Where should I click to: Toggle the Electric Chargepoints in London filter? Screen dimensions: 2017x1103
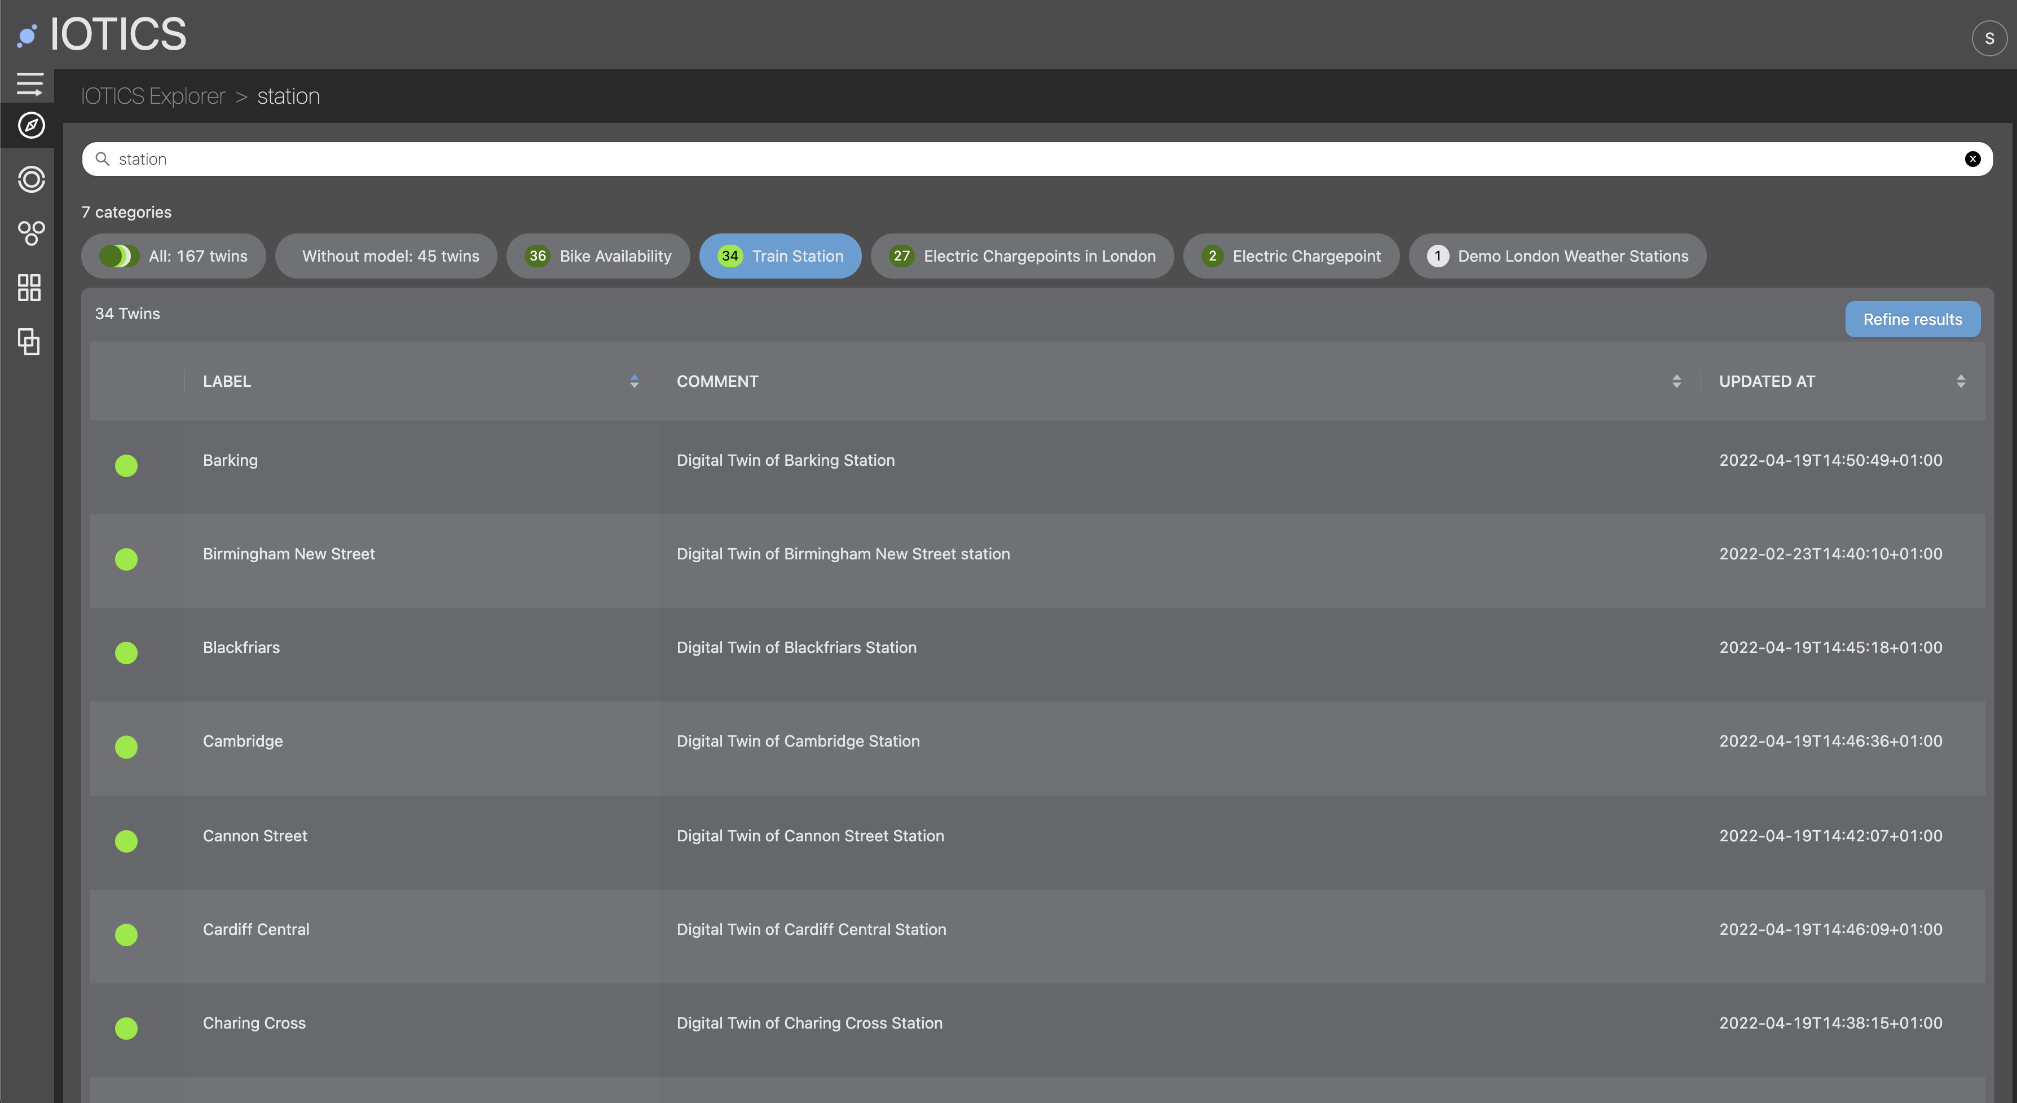(x=1022, y=256)
